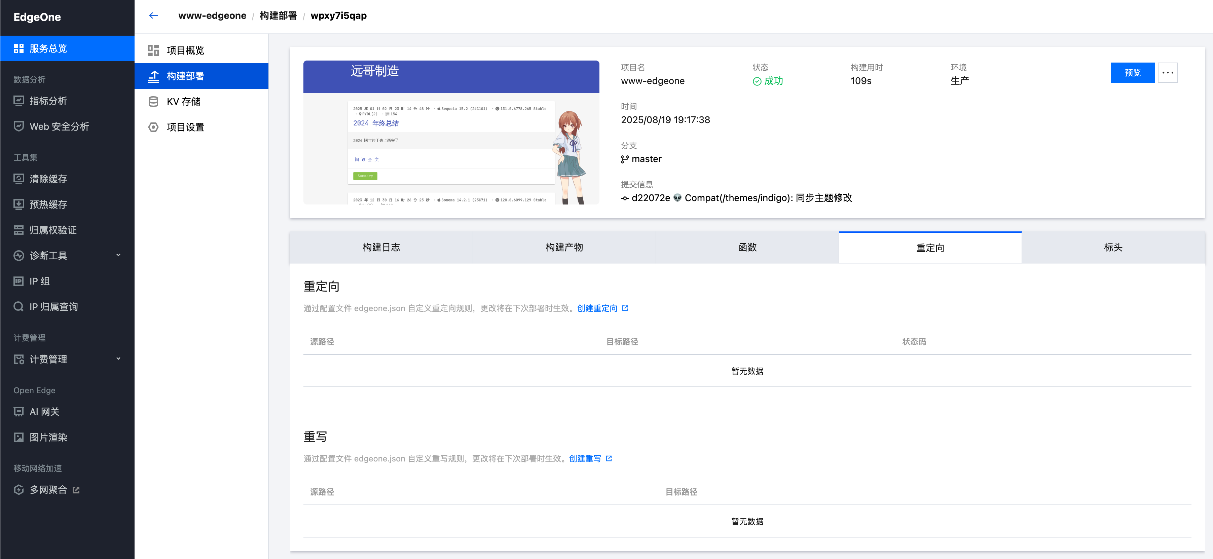Click the back arrow icon
Screen dimensions: 1213x559
(153, 15)
